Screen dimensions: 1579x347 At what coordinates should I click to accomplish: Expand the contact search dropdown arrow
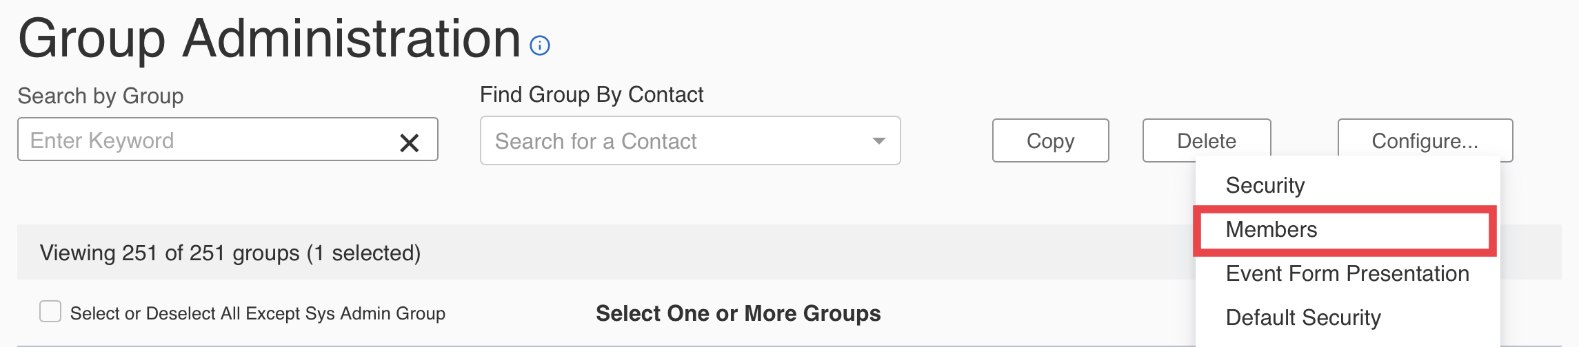tap(878, 141)
